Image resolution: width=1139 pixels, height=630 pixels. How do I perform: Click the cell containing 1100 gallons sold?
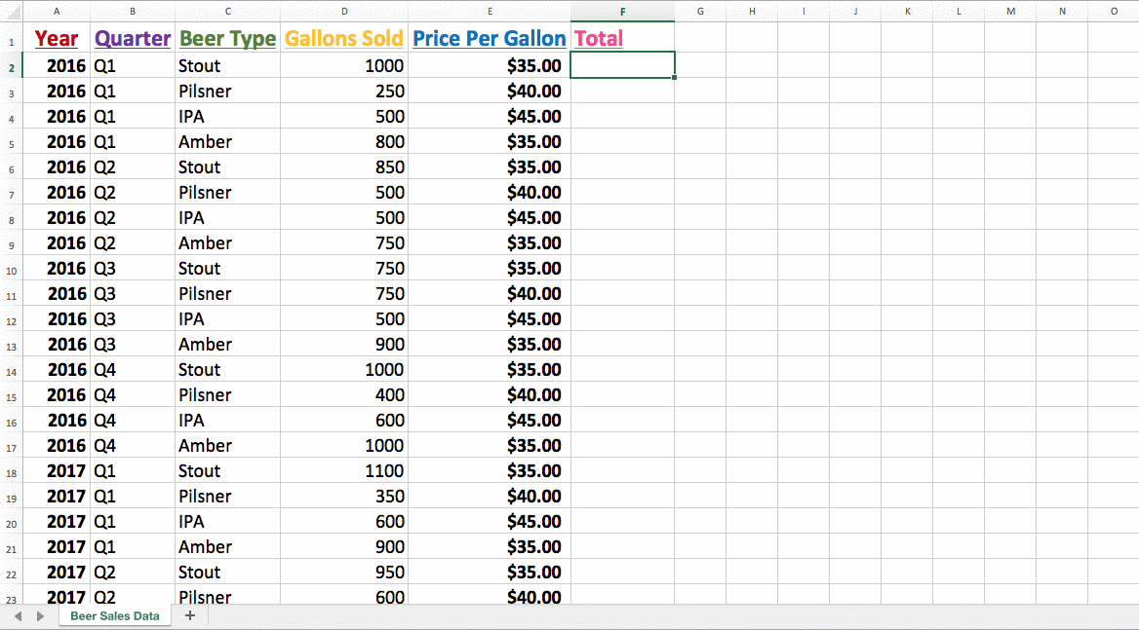pos(344,471)
